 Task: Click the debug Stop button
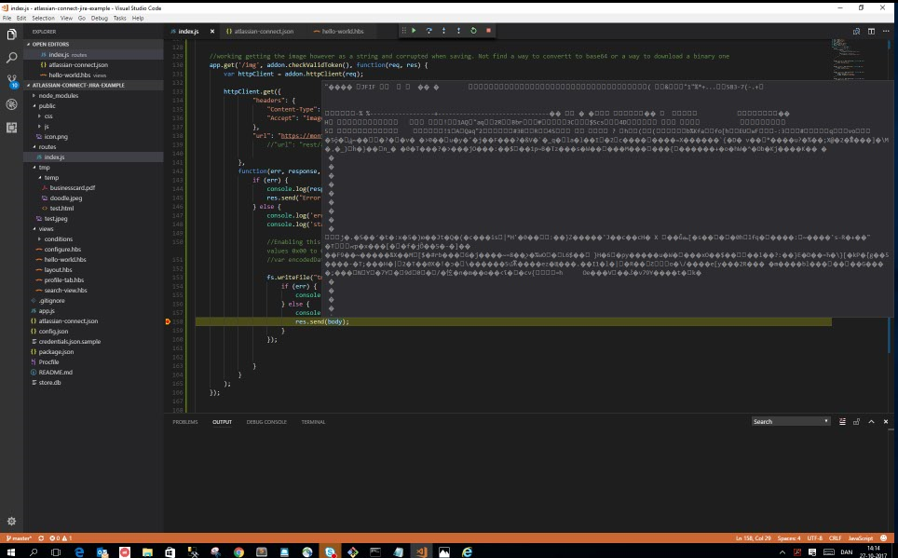[488, 31]
